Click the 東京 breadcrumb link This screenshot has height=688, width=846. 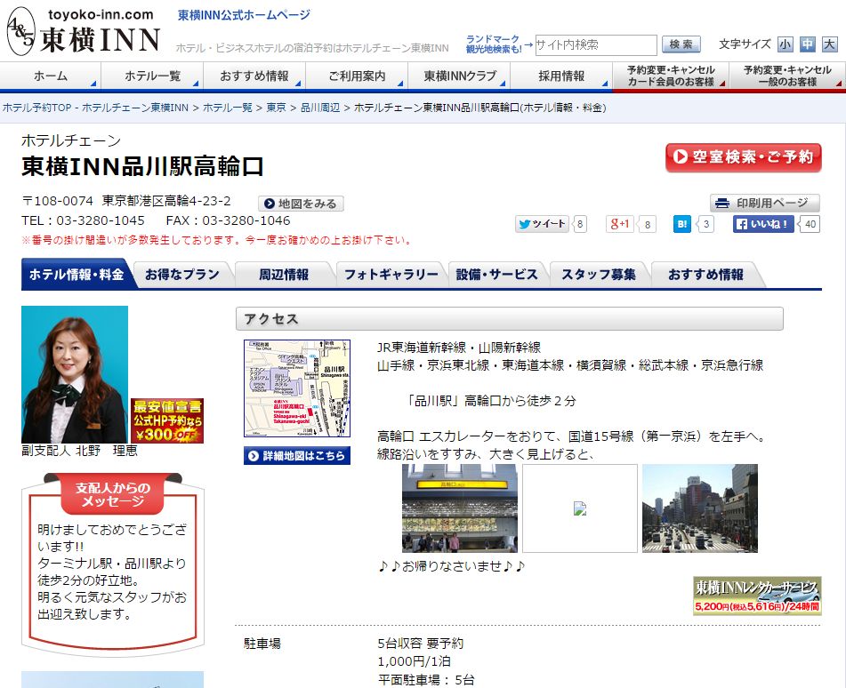[277, 108]
